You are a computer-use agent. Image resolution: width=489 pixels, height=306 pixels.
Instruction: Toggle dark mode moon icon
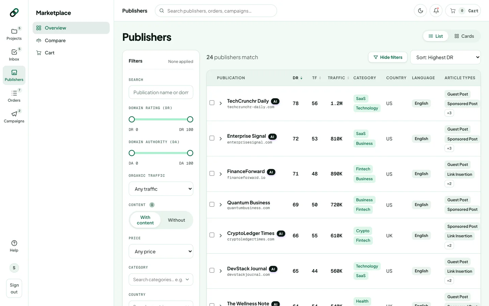420,11
